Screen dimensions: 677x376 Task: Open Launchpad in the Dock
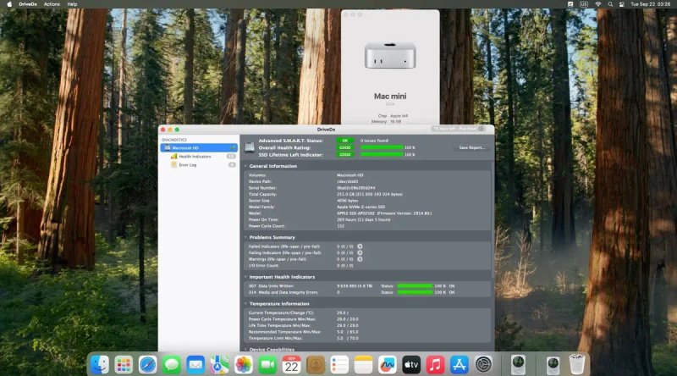tap(124, 365)
